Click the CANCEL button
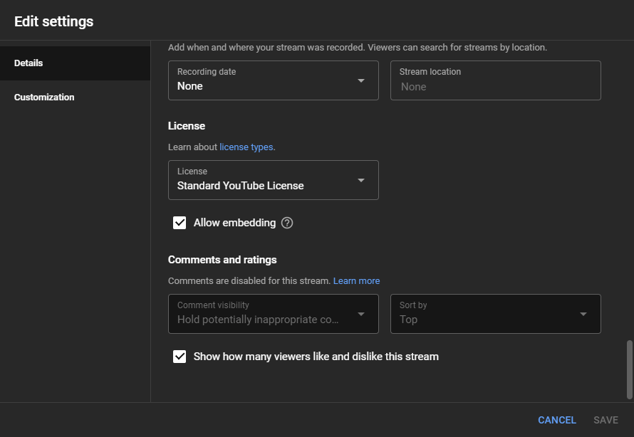Viewport: 634px width, 437px height. click(x=556, y=420)
